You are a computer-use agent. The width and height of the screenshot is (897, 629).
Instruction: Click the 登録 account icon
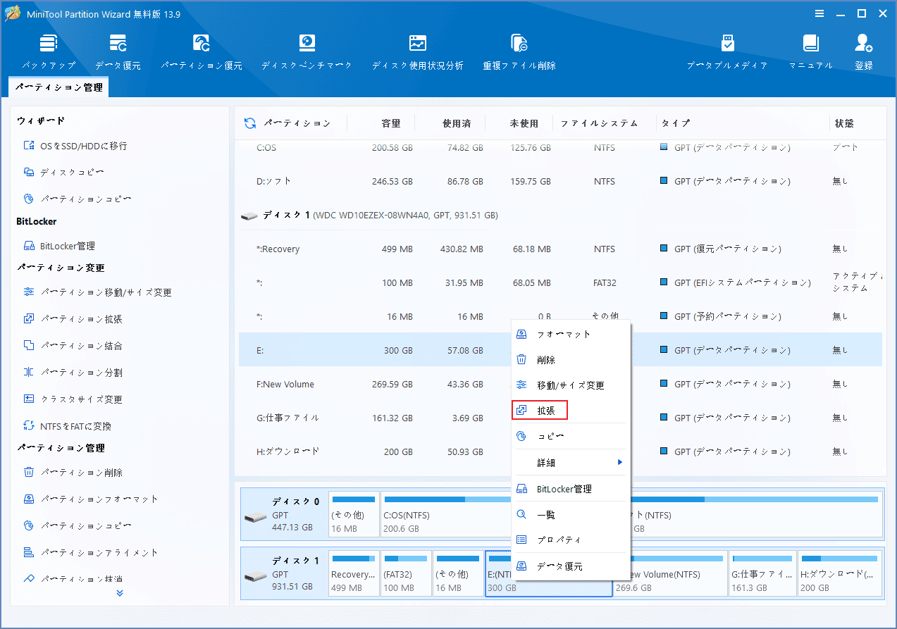864,51
